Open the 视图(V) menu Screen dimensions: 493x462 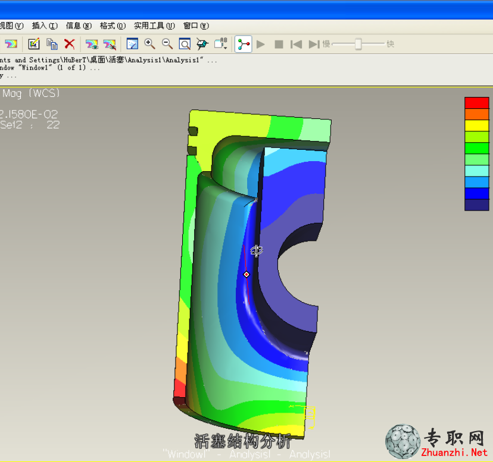point(11,26)
